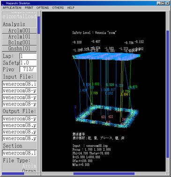Click the left panel vertical scrollbar thumb
This screenshot has width=171, height=177.
click(39, 25)
